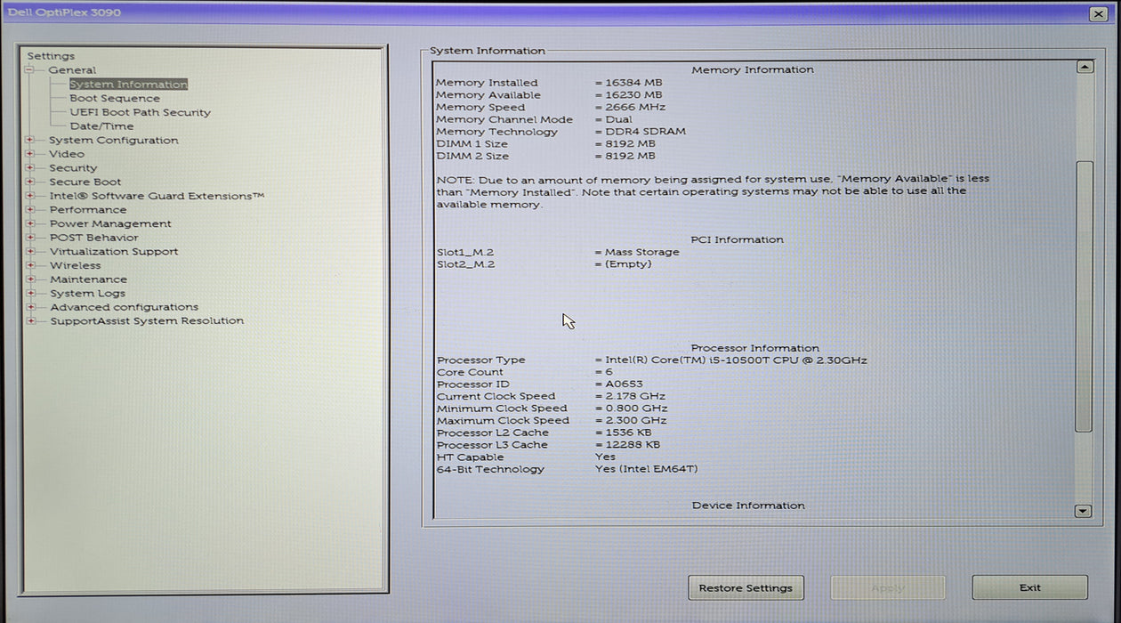Open UEFI Boot Path Security
Image resolution: width=1121 pixels, height=623 pixels.
coord(141,112)
